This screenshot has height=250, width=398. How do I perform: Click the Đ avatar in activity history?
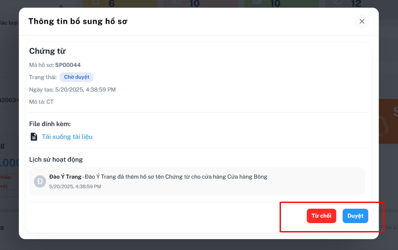pos(40,181)
